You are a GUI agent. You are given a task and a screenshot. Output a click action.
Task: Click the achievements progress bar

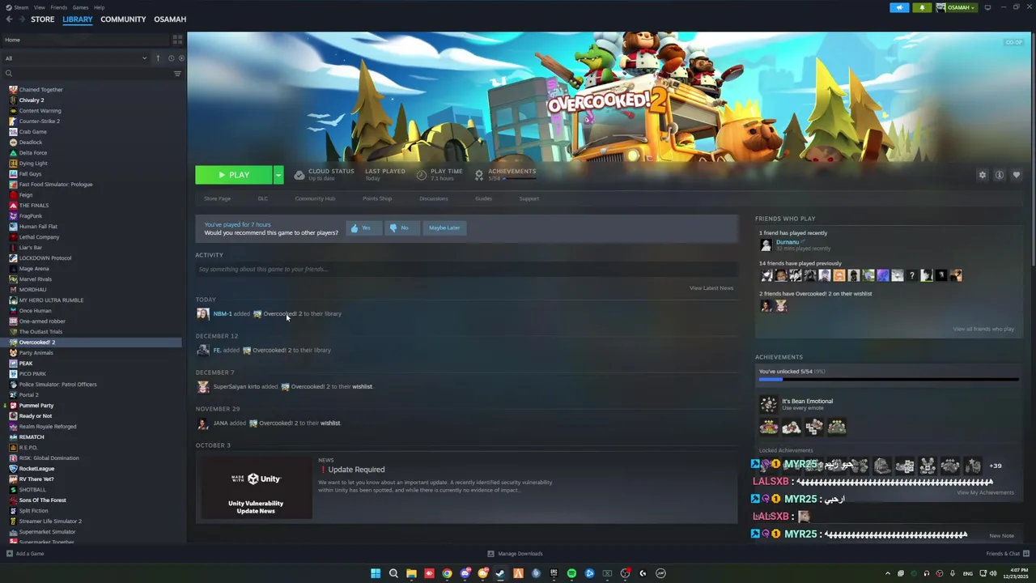point(889,379)
